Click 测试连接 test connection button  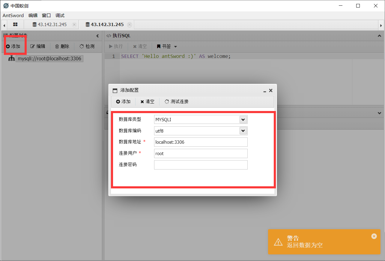(x=177, y=102)
